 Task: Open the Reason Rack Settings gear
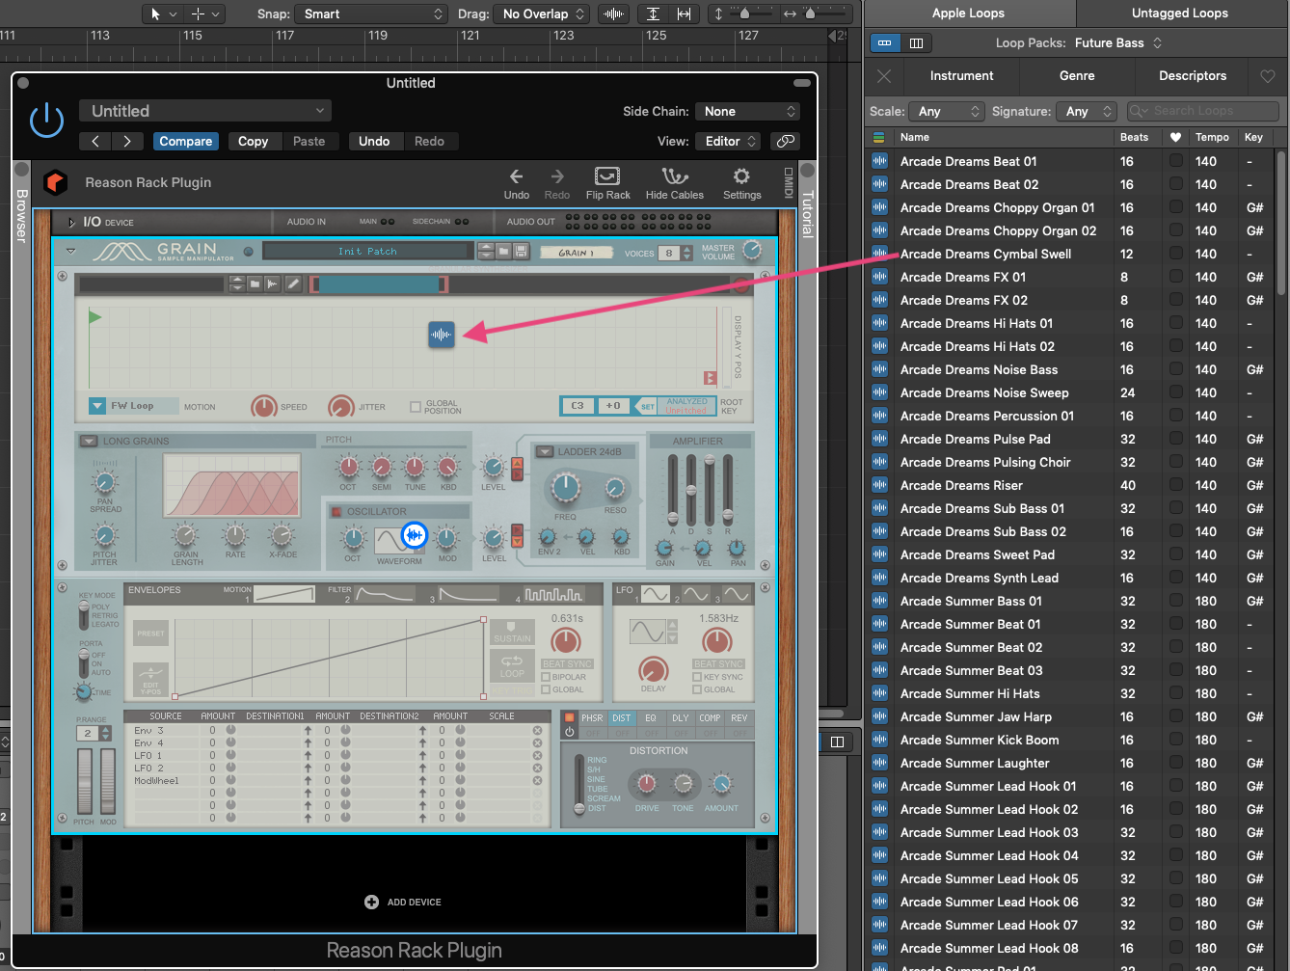pyautogui.click(x=741, y=176)
